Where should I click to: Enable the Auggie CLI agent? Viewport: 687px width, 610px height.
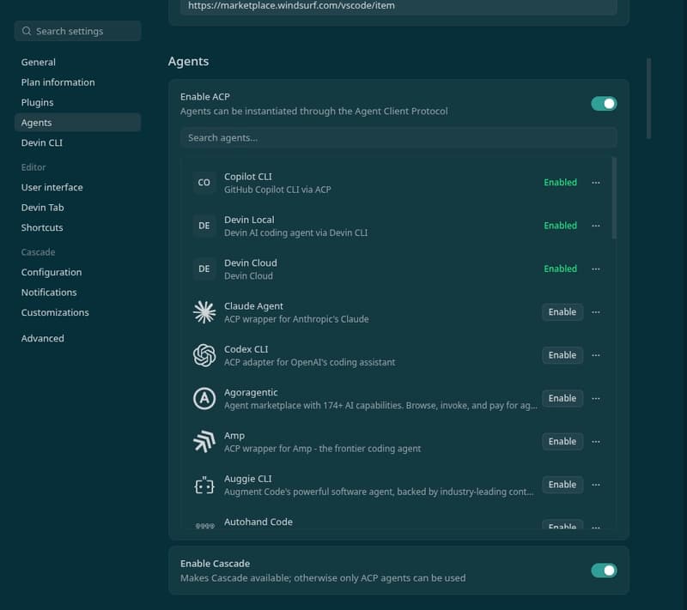click(x=562, y=485)
